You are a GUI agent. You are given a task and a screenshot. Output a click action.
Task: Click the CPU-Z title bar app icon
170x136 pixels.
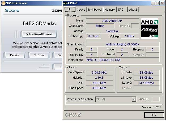tap(65, 3)
